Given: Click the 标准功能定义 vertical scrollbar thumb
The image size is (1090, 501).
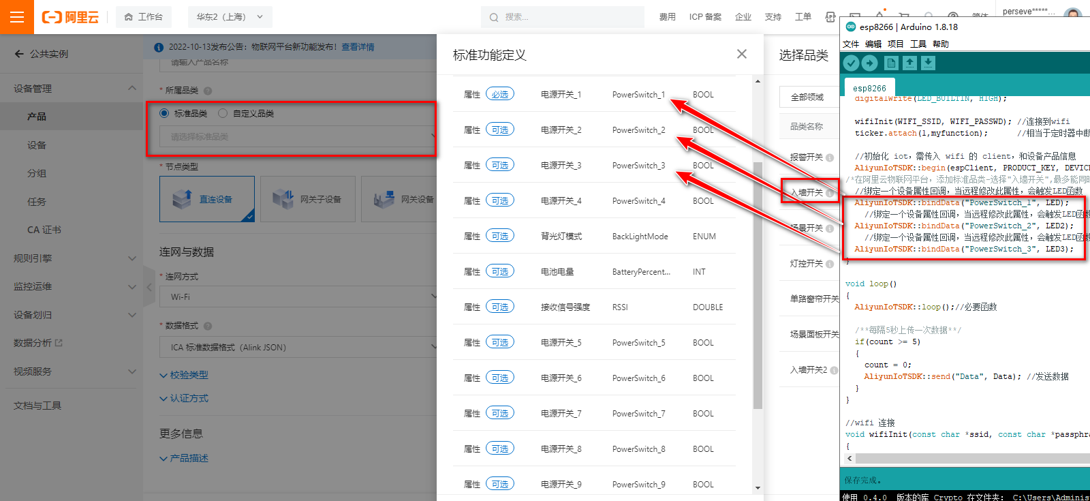Looking at the screenshot, I should click(x=758, y=285).
